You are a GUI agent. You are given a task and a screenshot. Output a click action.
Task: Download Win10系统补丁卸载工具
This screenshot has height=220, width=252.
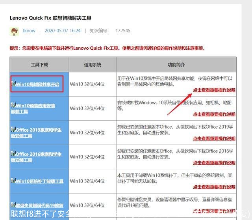(x=39, y=181)
